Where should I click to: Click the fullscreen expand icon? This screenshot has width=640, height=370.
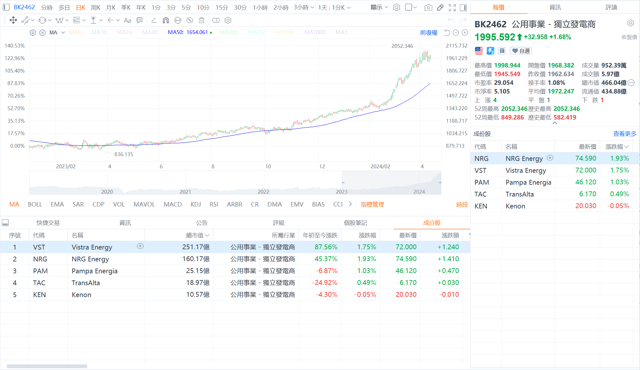(x=452, y=7)
